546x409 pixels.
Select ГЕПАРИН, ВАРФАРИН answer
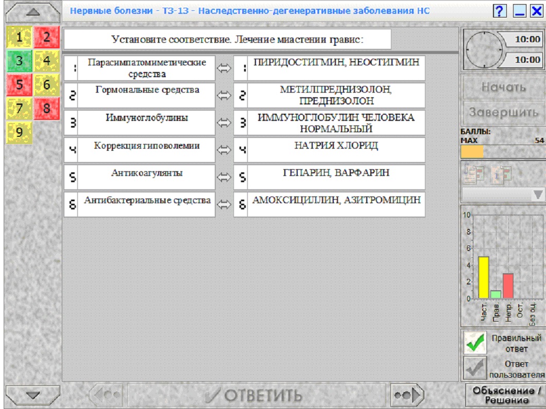tap(330, 177)
